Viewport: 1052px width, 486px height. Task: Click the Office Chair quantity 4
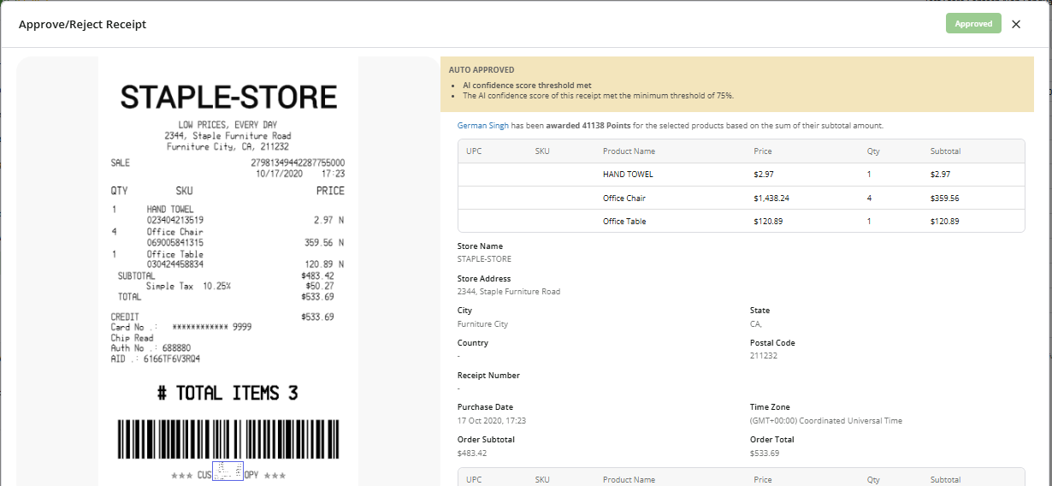[869, 199]
